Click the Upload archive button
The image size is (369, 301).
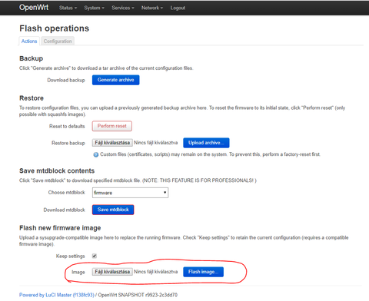pos(206,143)
